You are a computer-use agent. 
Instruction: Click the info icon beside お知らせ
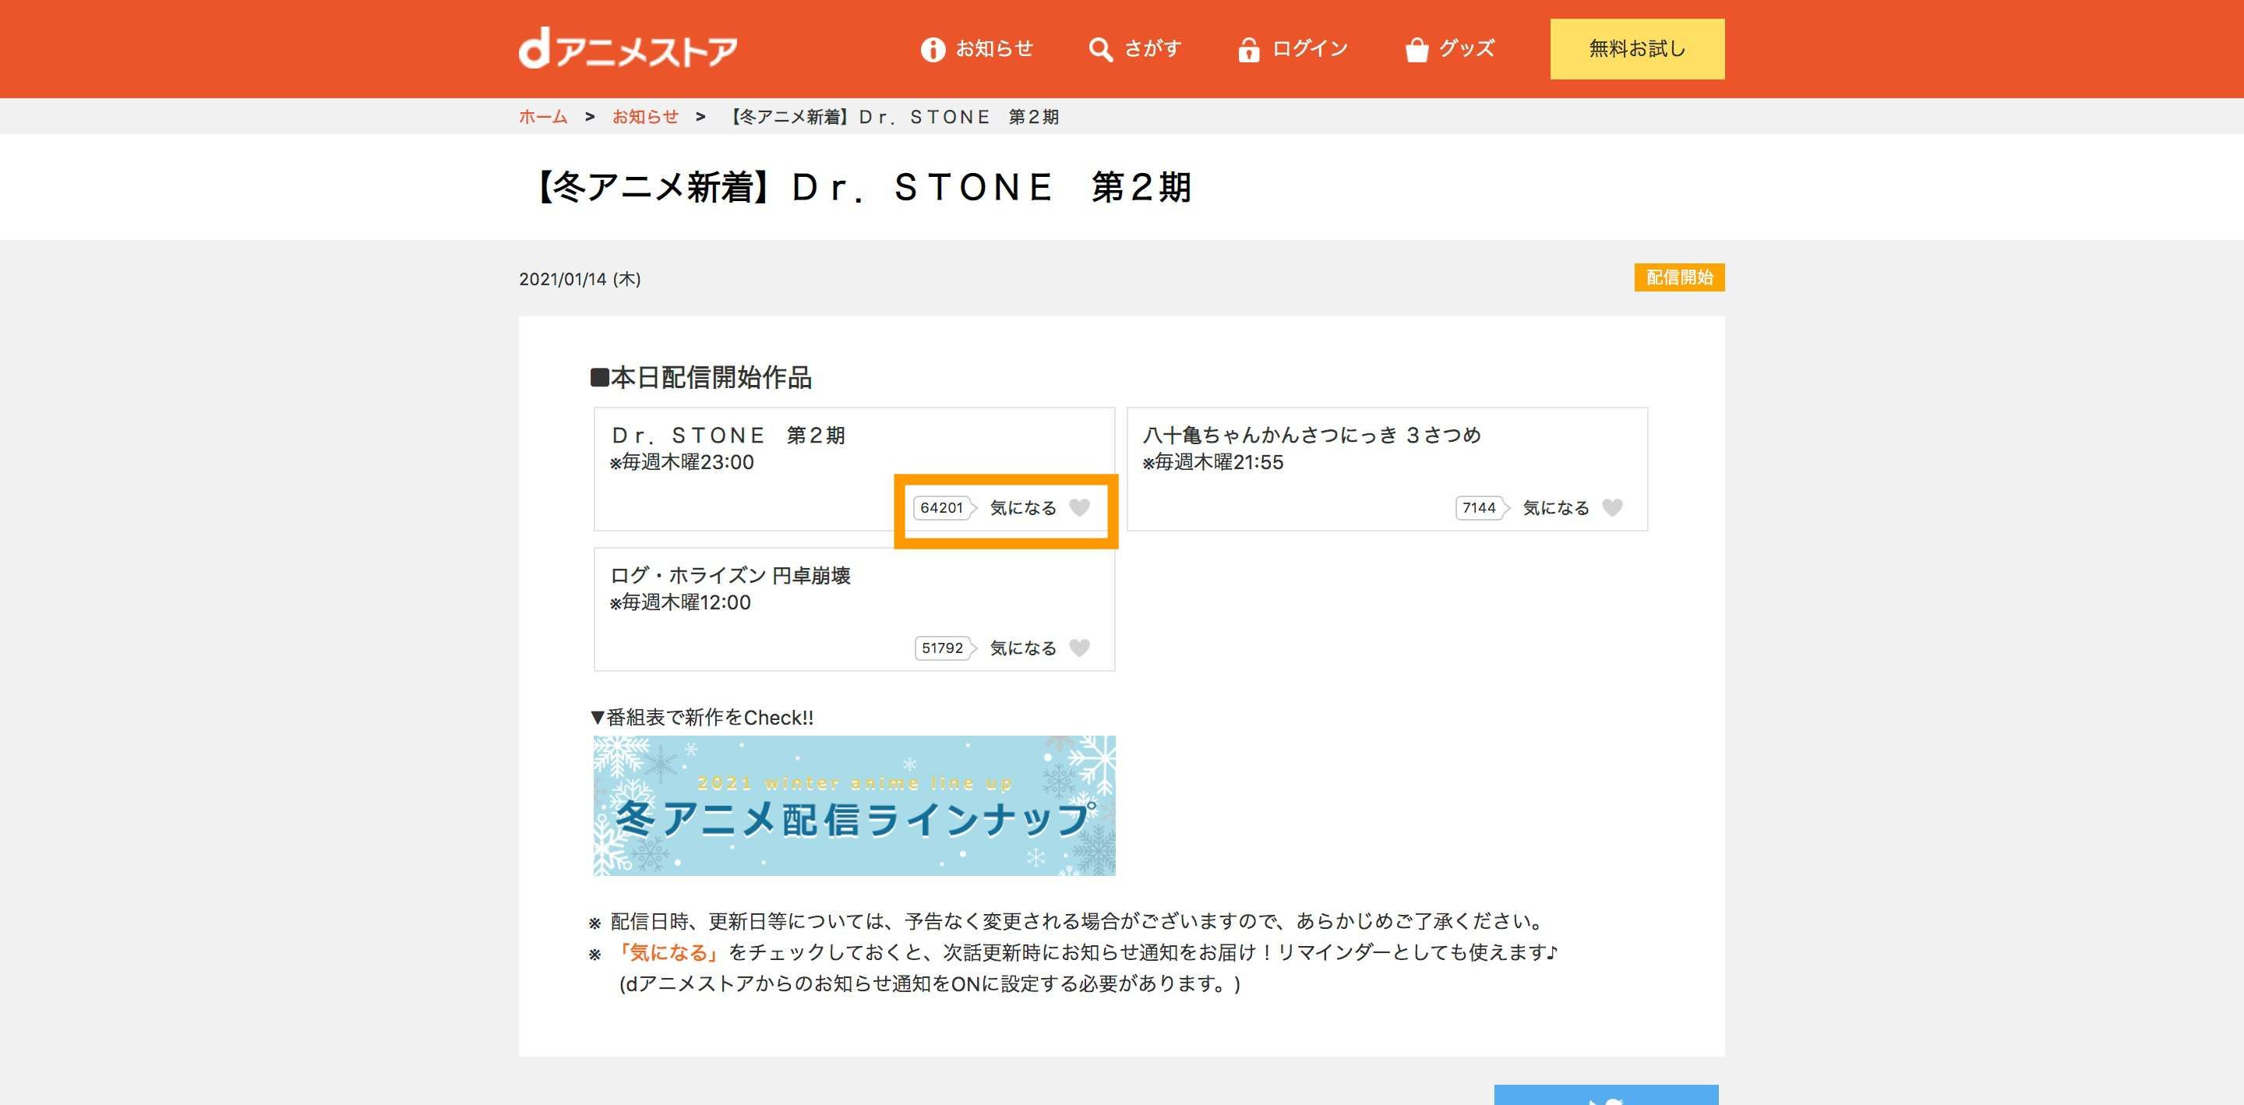click(933, 50)
